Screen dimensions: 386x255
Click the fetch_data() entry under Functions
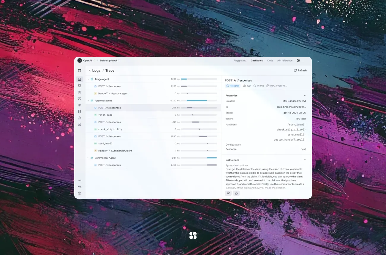coord(297,125)
